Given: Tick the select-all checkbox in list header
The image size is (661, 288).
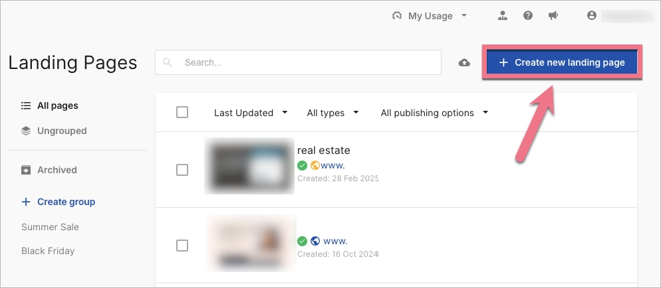Looking at the screenshot, I should pos(182,112).
